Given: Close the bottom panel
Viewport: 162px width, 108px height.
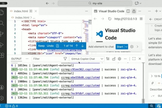Looking at the screenshot, I should click(140, 59).
